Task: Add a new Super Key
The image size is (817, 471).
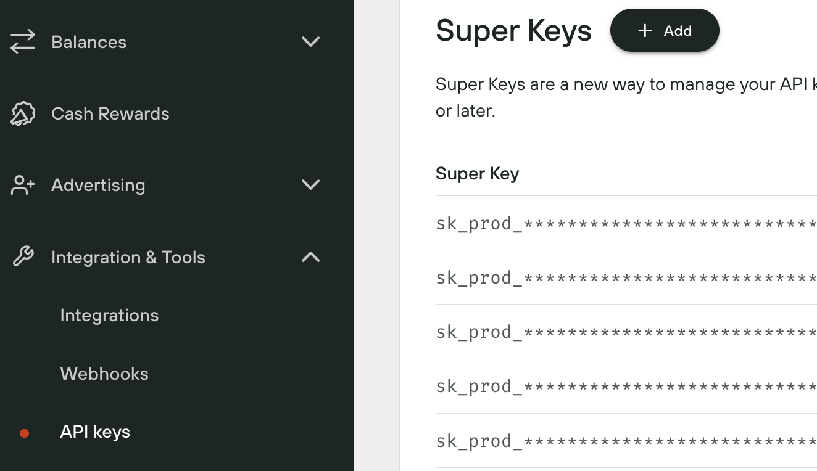Action: 665,31
